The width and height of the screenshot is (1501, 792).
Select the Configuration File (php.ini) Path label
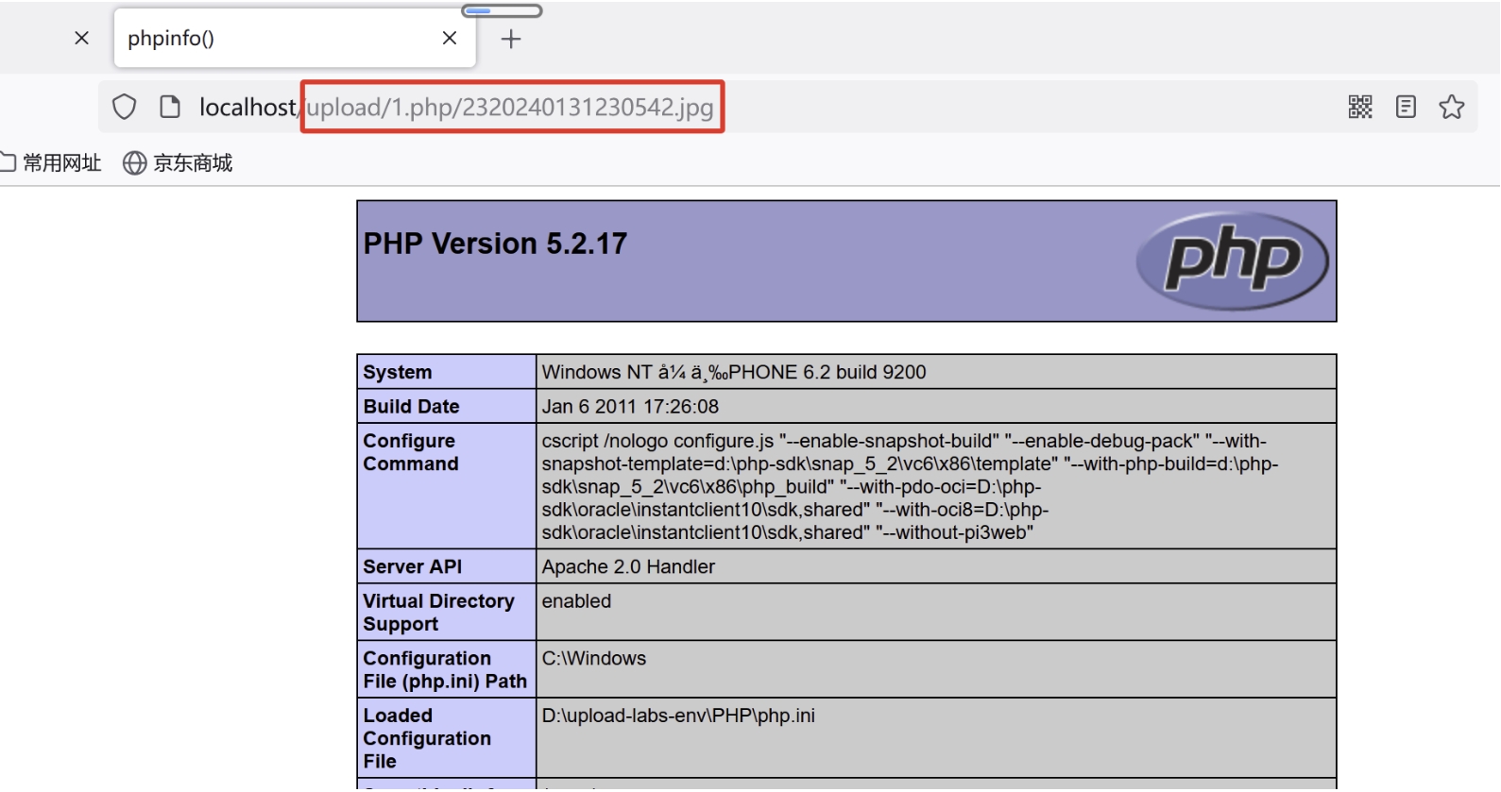(445, 669)
